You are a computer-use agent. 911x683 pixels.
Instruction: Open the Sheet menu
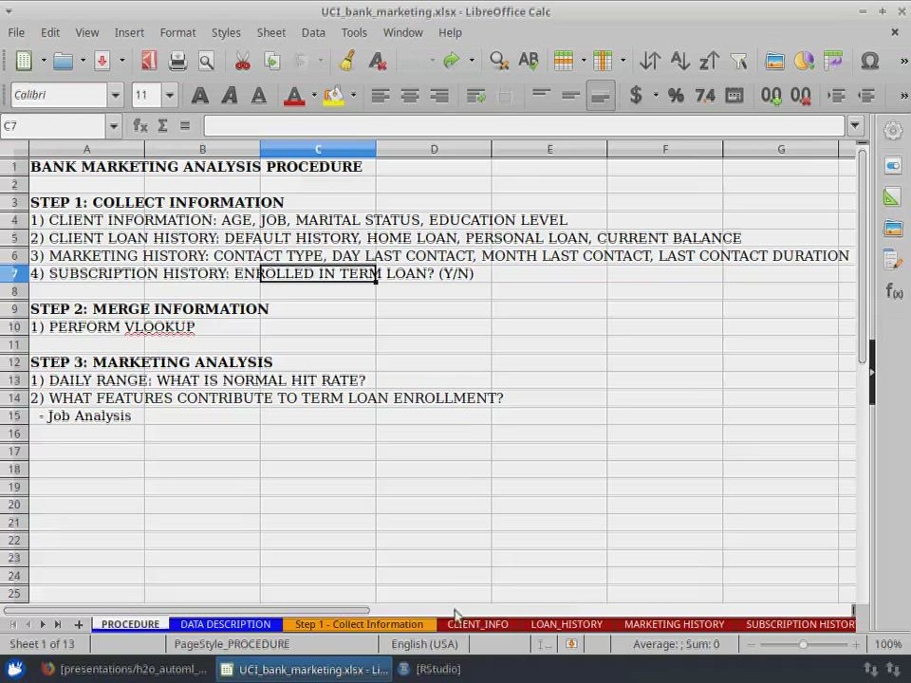271,32
